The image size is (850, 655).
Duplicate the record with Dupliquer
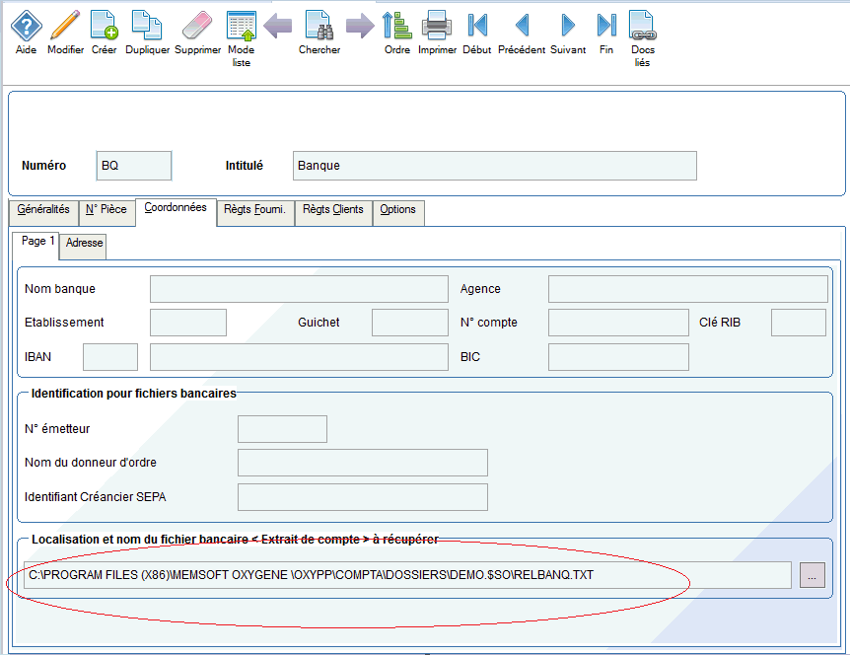point(147,25)
